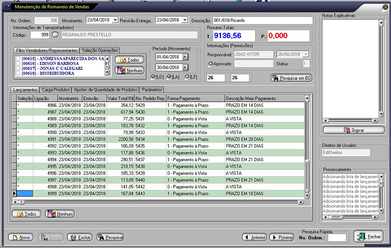Select the Aprovado radio button

coord(210,64)
